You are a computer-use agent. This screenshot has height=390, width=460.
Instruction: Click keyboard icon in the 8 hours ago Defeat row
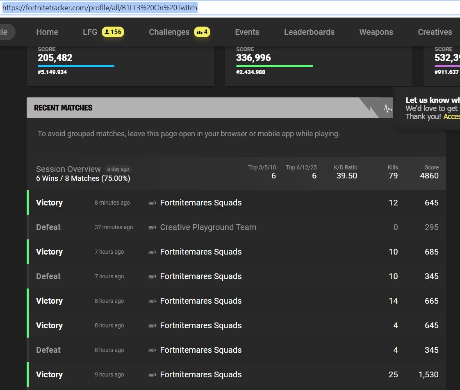pyautogui.click(x=152, y=350)
